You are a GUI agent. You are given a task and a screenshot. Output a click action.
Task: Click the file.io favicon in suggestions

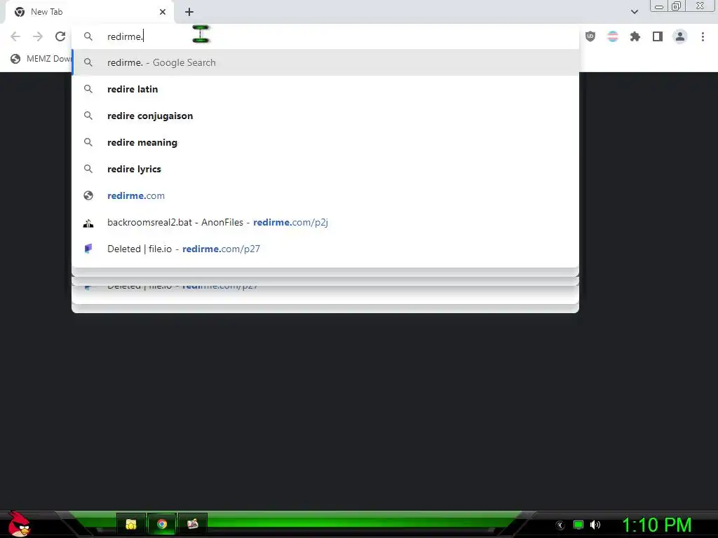88,249
